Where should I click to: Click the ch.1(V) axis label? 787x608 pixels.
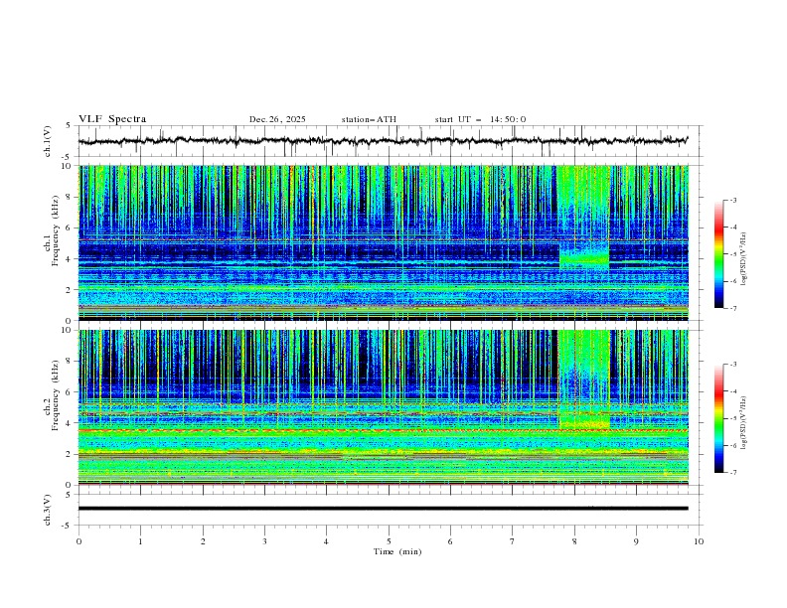[x=49, y=141]
